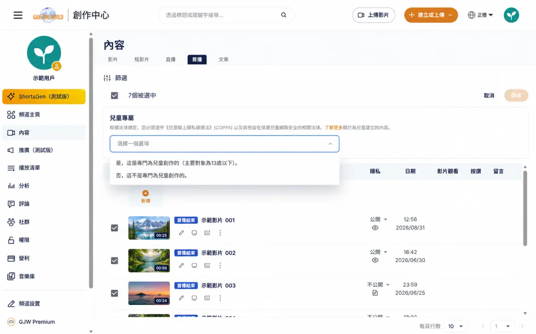This screenshot has height=334, width=536.
Task: Open subtitles icon for 示範影片 001
Action: 207,233
